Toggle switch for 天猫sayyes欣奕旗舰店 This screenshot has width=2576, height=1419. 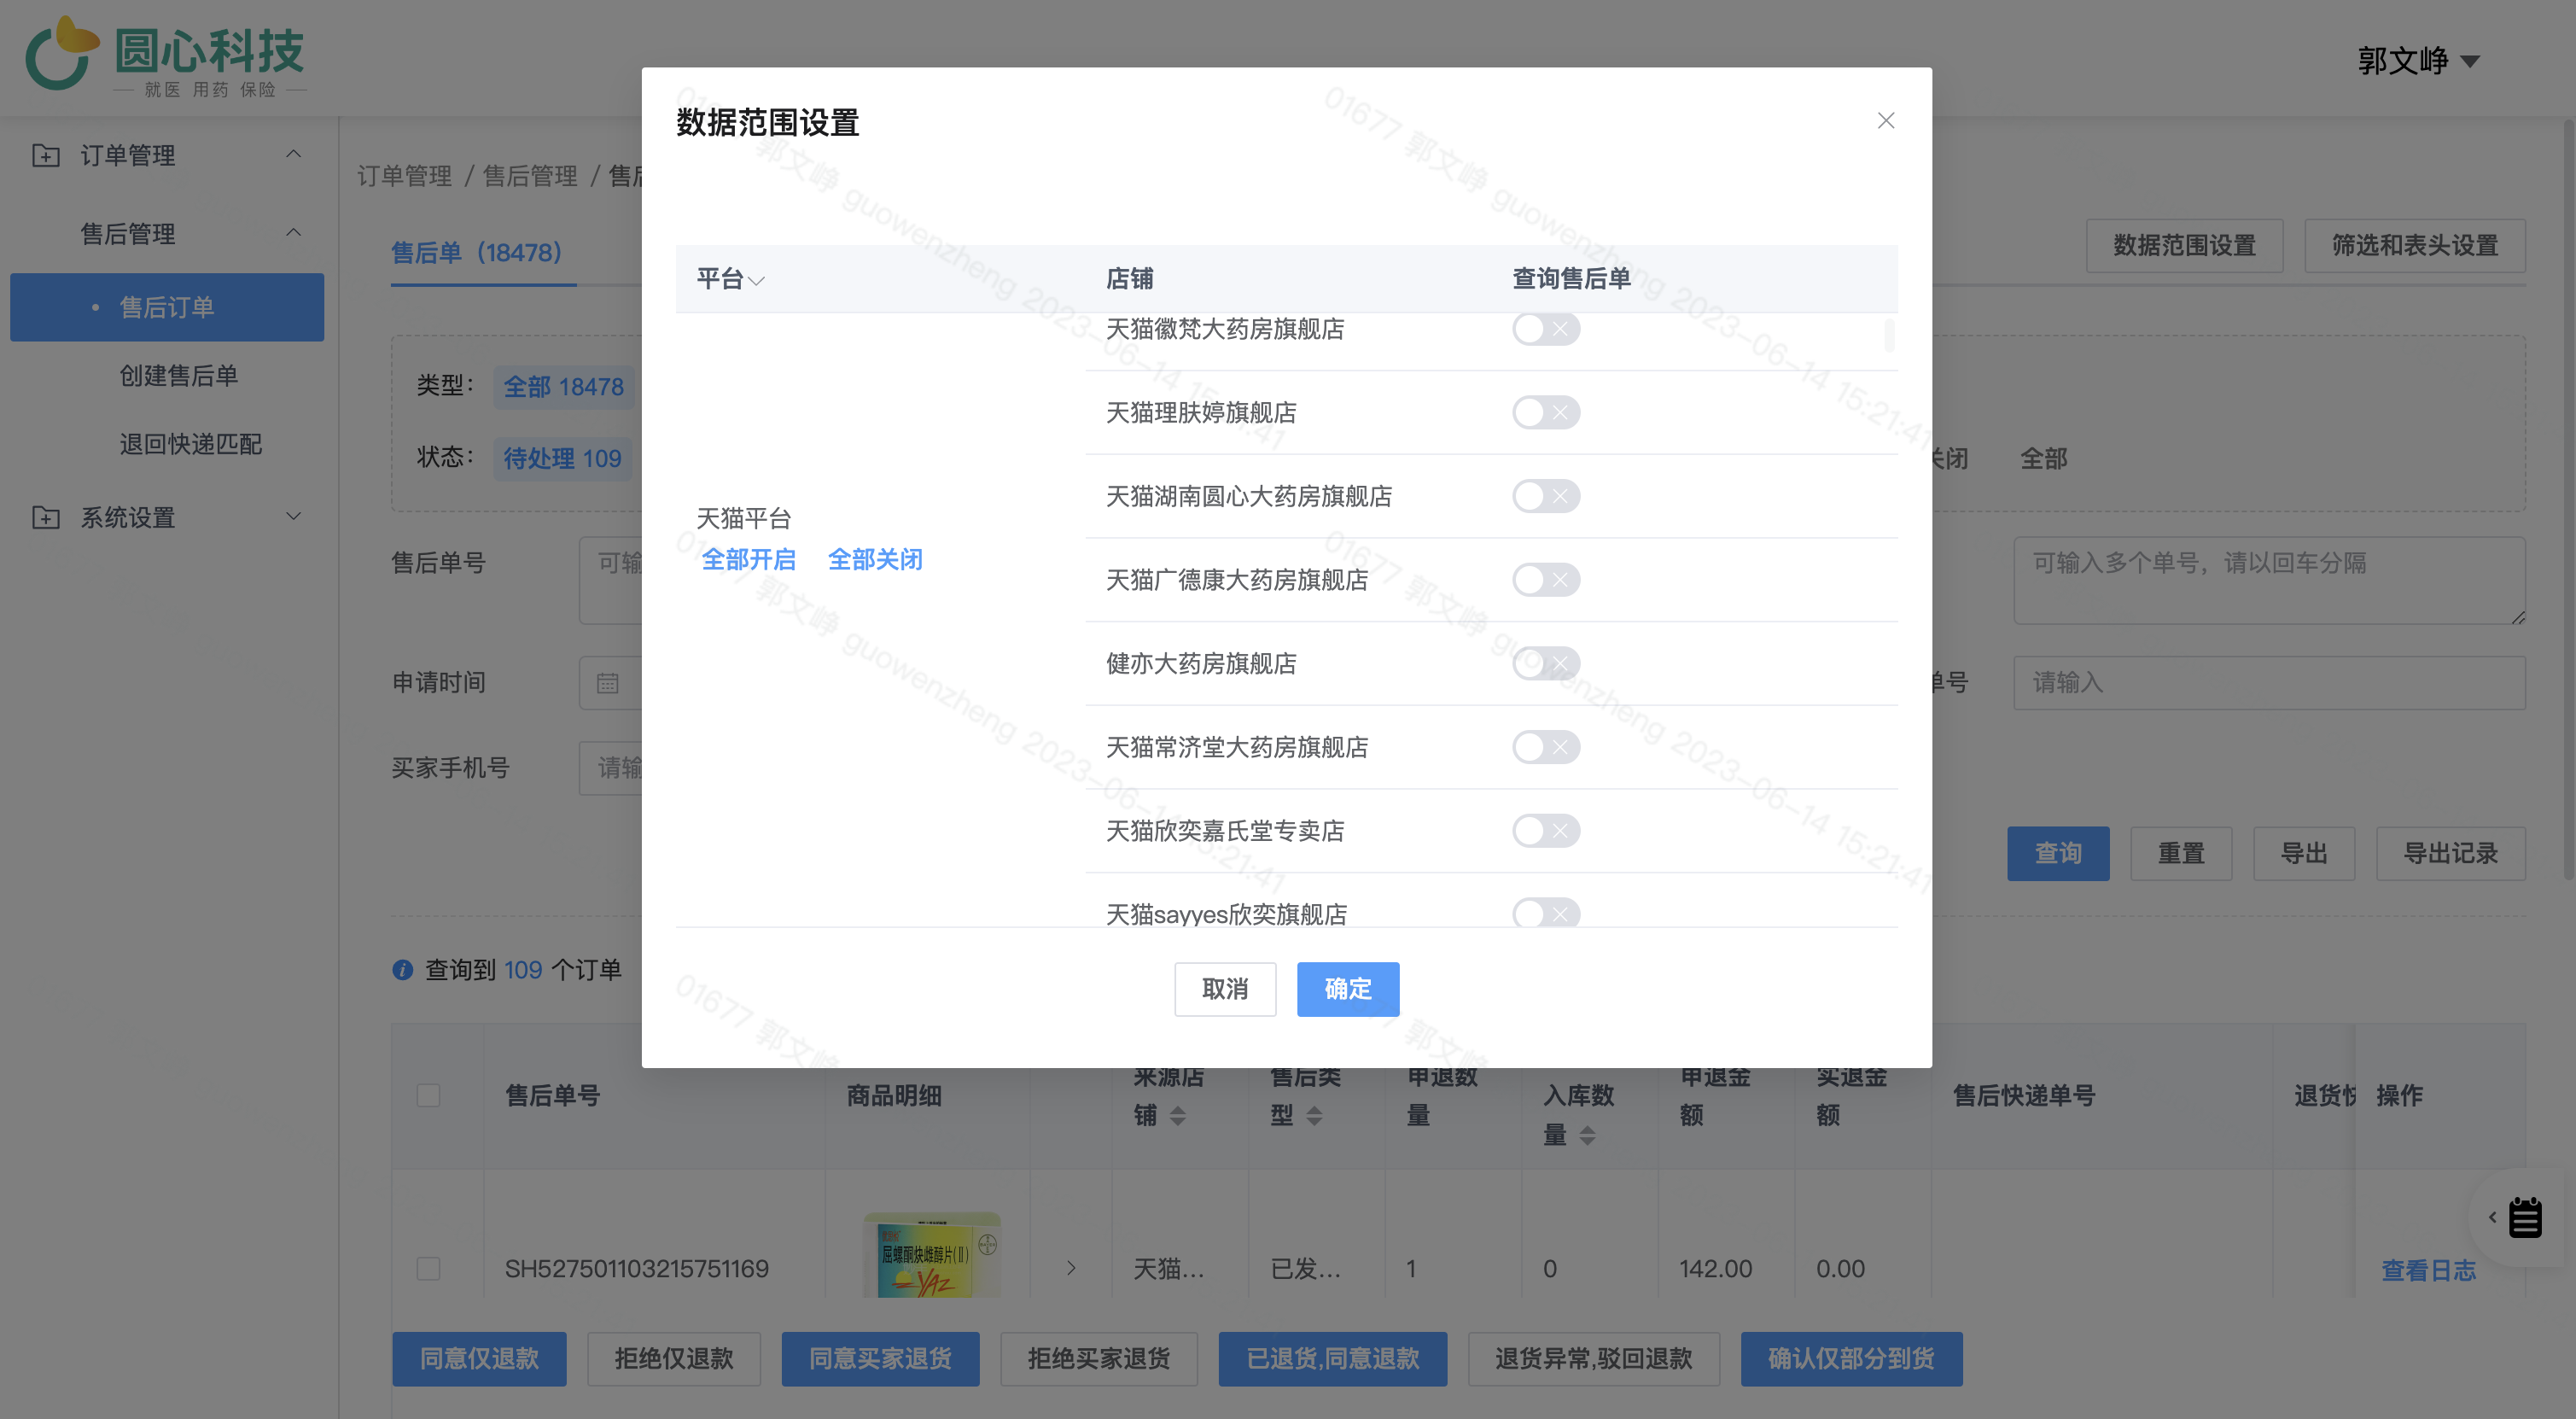pos(1545,912)
